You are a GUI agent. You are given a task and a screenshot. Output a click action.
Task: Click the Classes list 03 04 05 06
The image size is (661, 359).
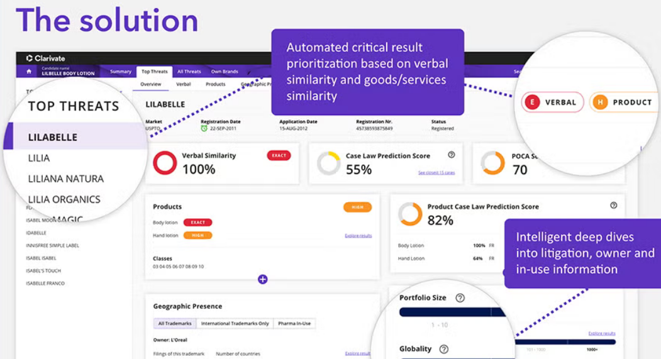178,267
